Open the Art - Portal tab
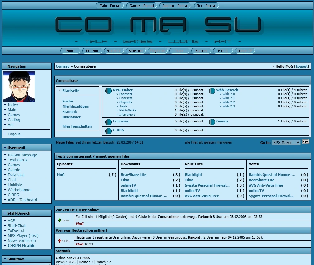This screenshot has height=265, width=314. 207,6
